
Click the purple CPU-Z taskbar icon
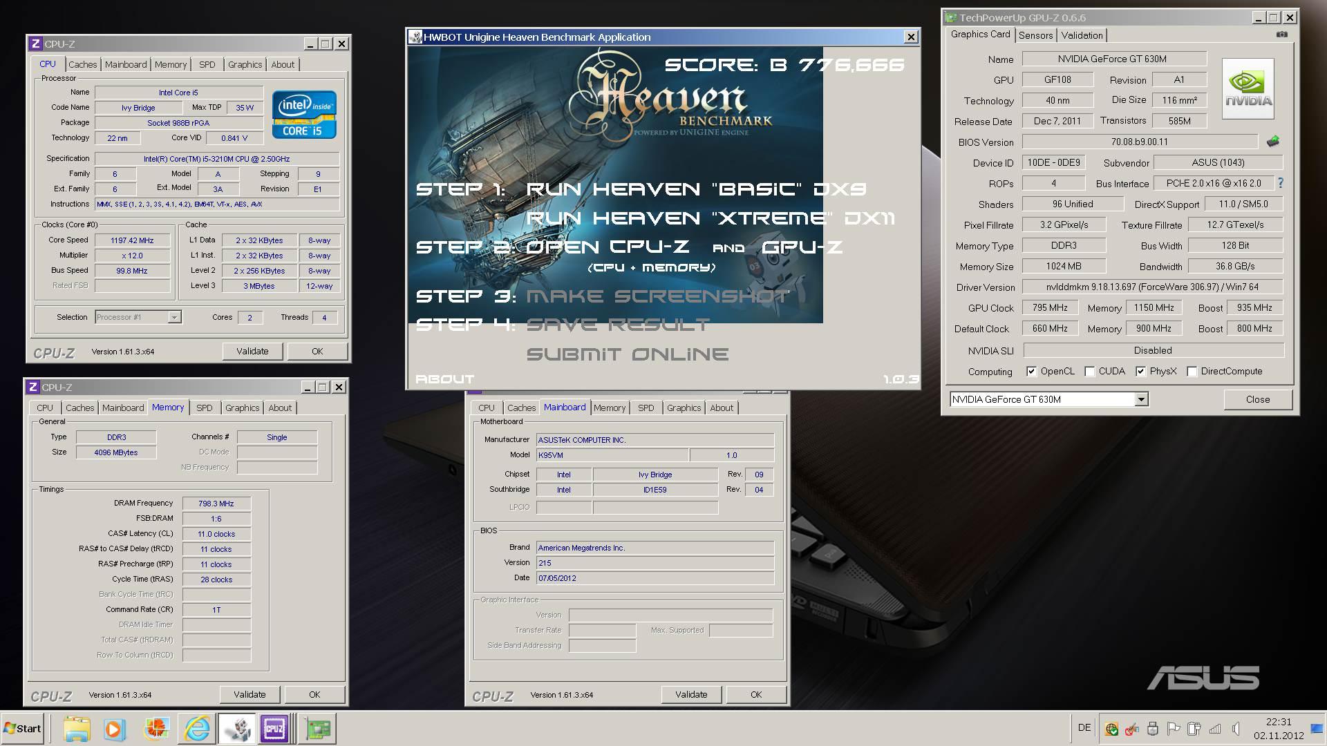point(274,729)
